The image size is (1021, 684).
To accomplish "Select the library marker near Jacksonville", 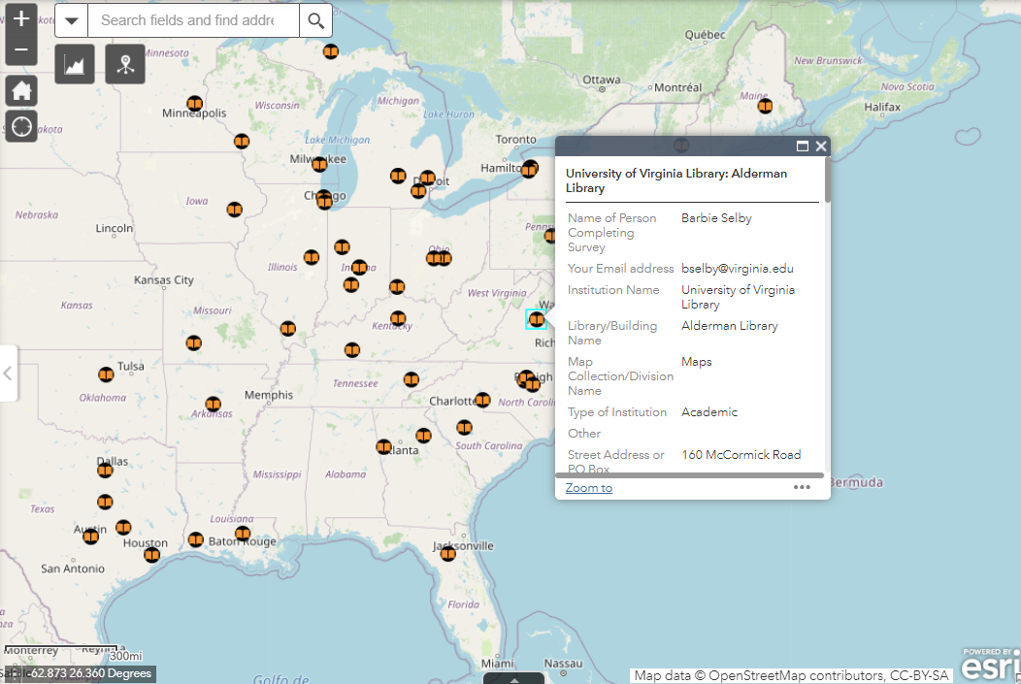I will pyautogui.click(x=447, y=554).
